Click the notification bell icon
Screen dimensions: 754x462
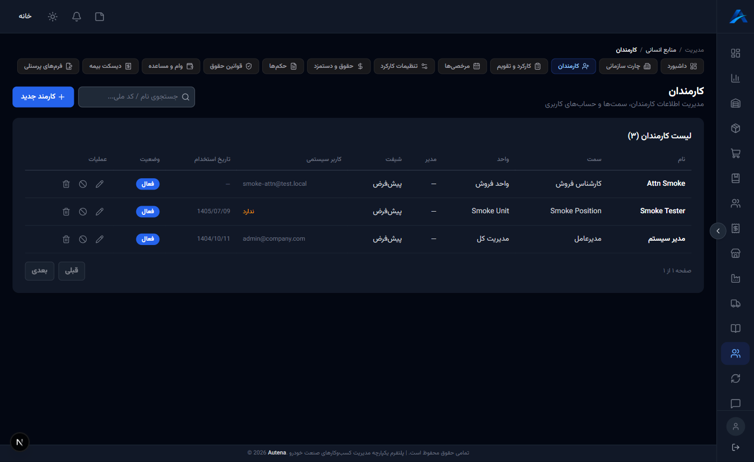[76, 16]
